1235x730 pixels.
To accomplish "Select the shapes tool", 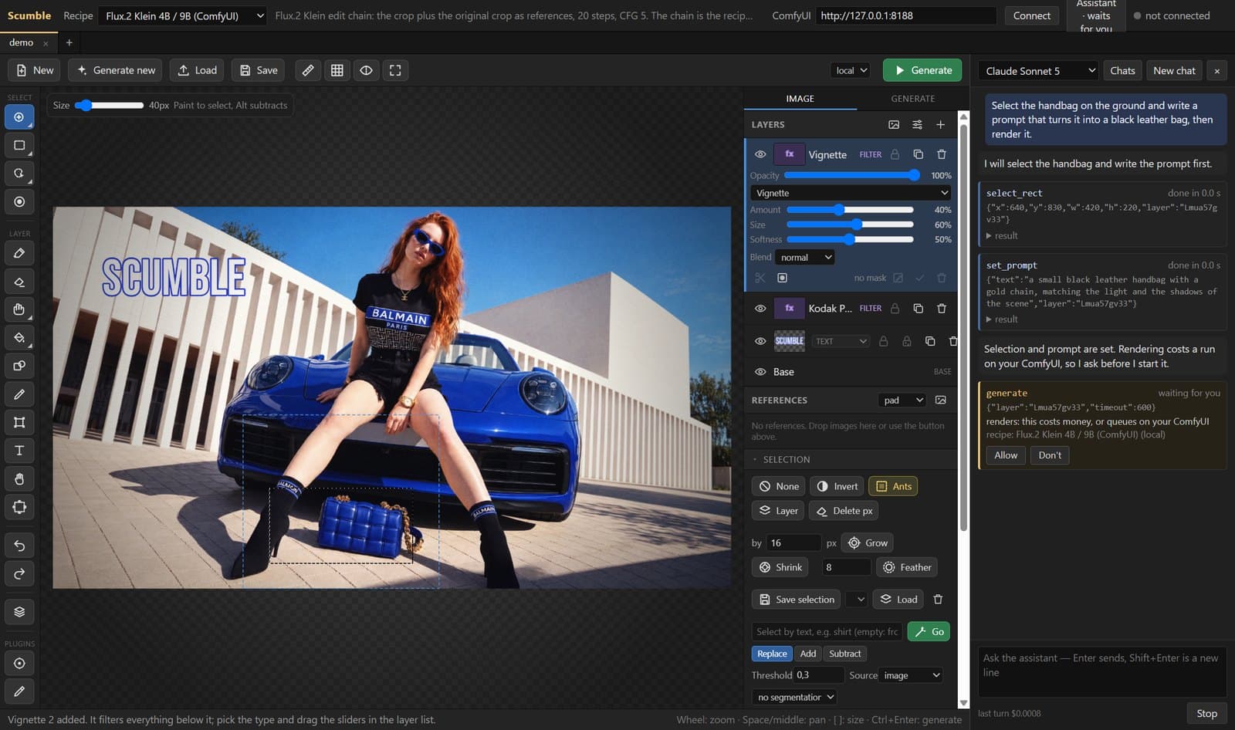I will (19, 366).
